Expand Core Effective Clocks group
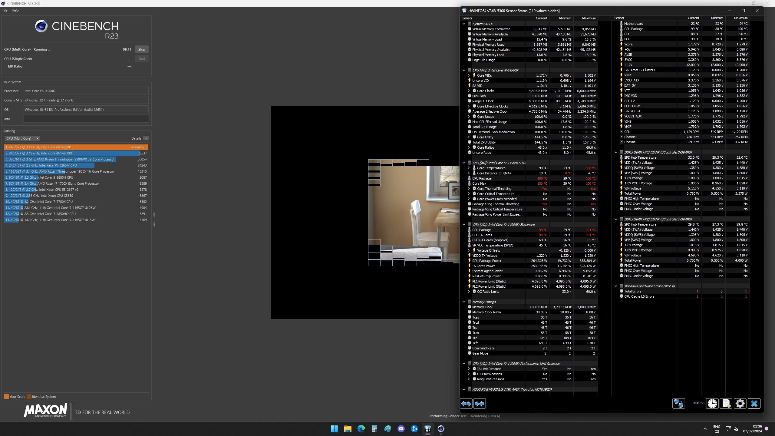 pyautogui.click(x=469, y=106)
